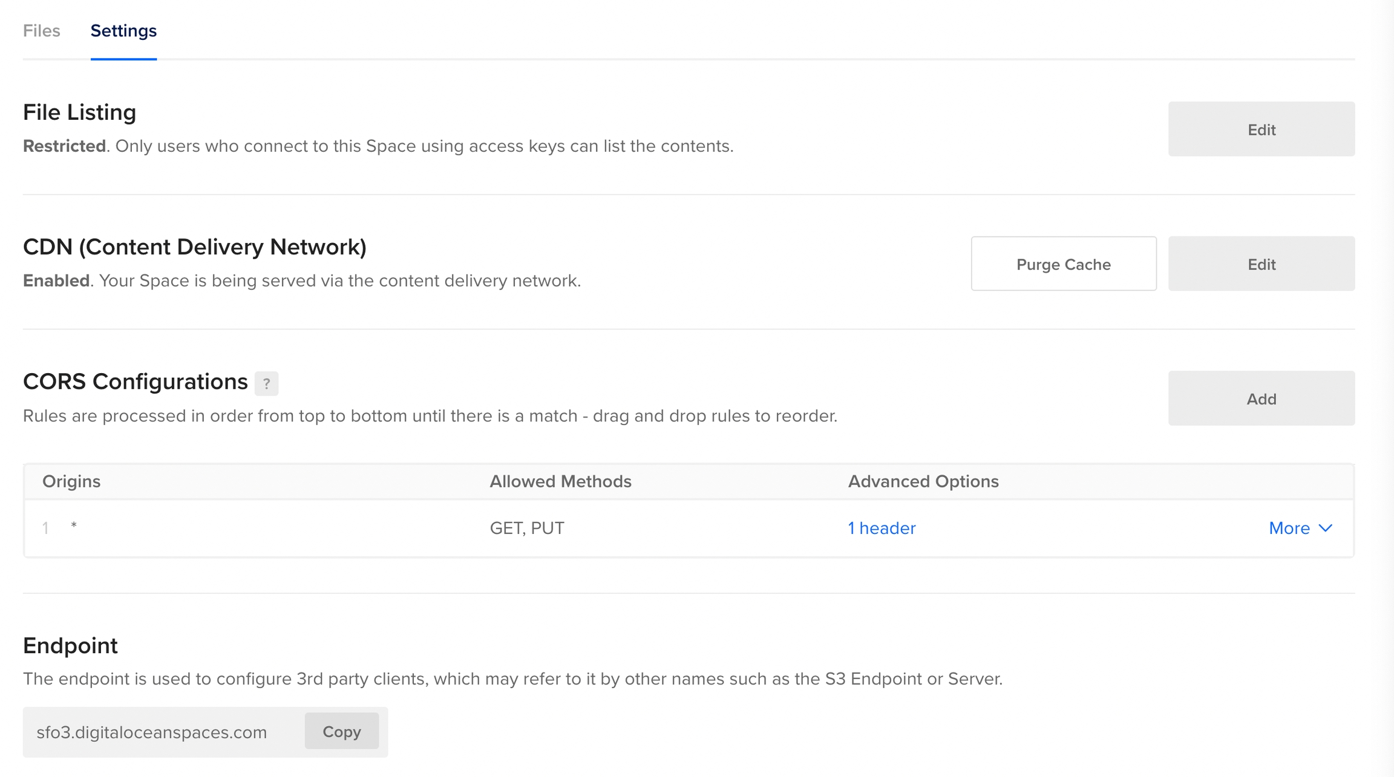The image size is (1394, 777).
Task: Click the sfo3.digitaloceanspaces.com endpoint field
Action: point(152,732)
